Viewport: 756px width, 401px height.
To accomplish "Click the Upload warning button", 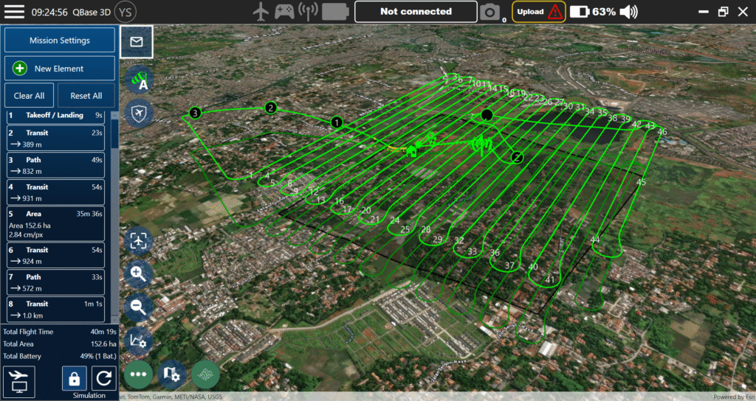I will click(539, 12).
